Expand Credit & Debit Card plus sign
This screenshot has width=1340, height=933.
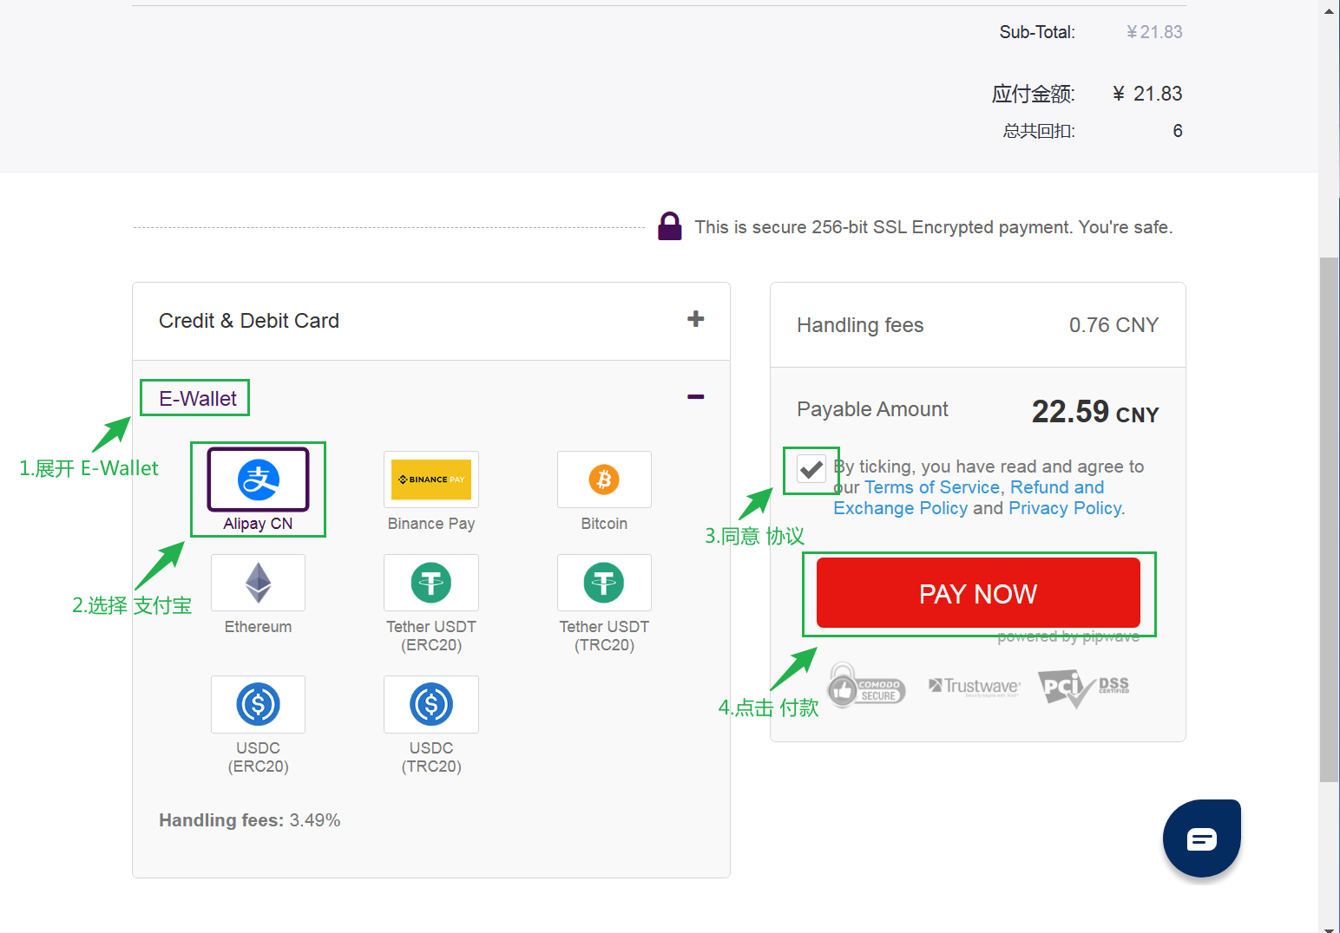point(695,319)
